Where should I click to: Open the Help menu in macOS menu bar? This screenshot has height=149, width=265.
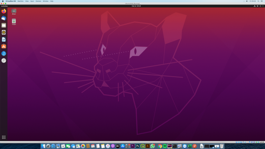[52, 1]
